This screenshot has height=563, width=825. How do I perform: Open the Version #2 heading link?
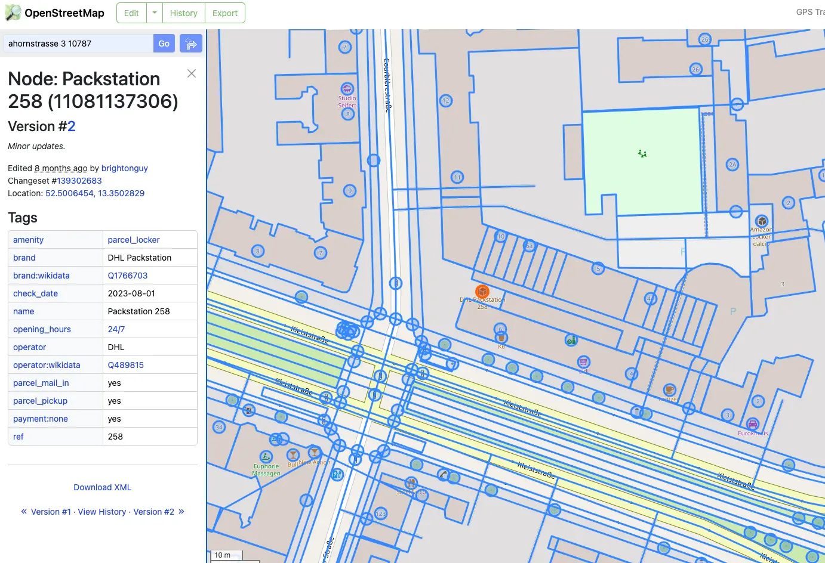coord(71,126)
